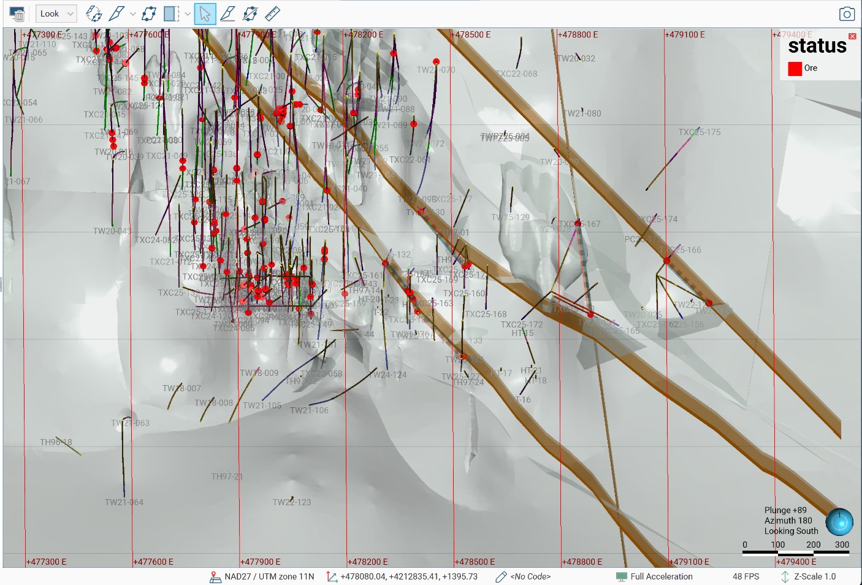Click the blue view orientation compass ball
The height and width of the screenshot is (585, 862).
click(839, 522)
